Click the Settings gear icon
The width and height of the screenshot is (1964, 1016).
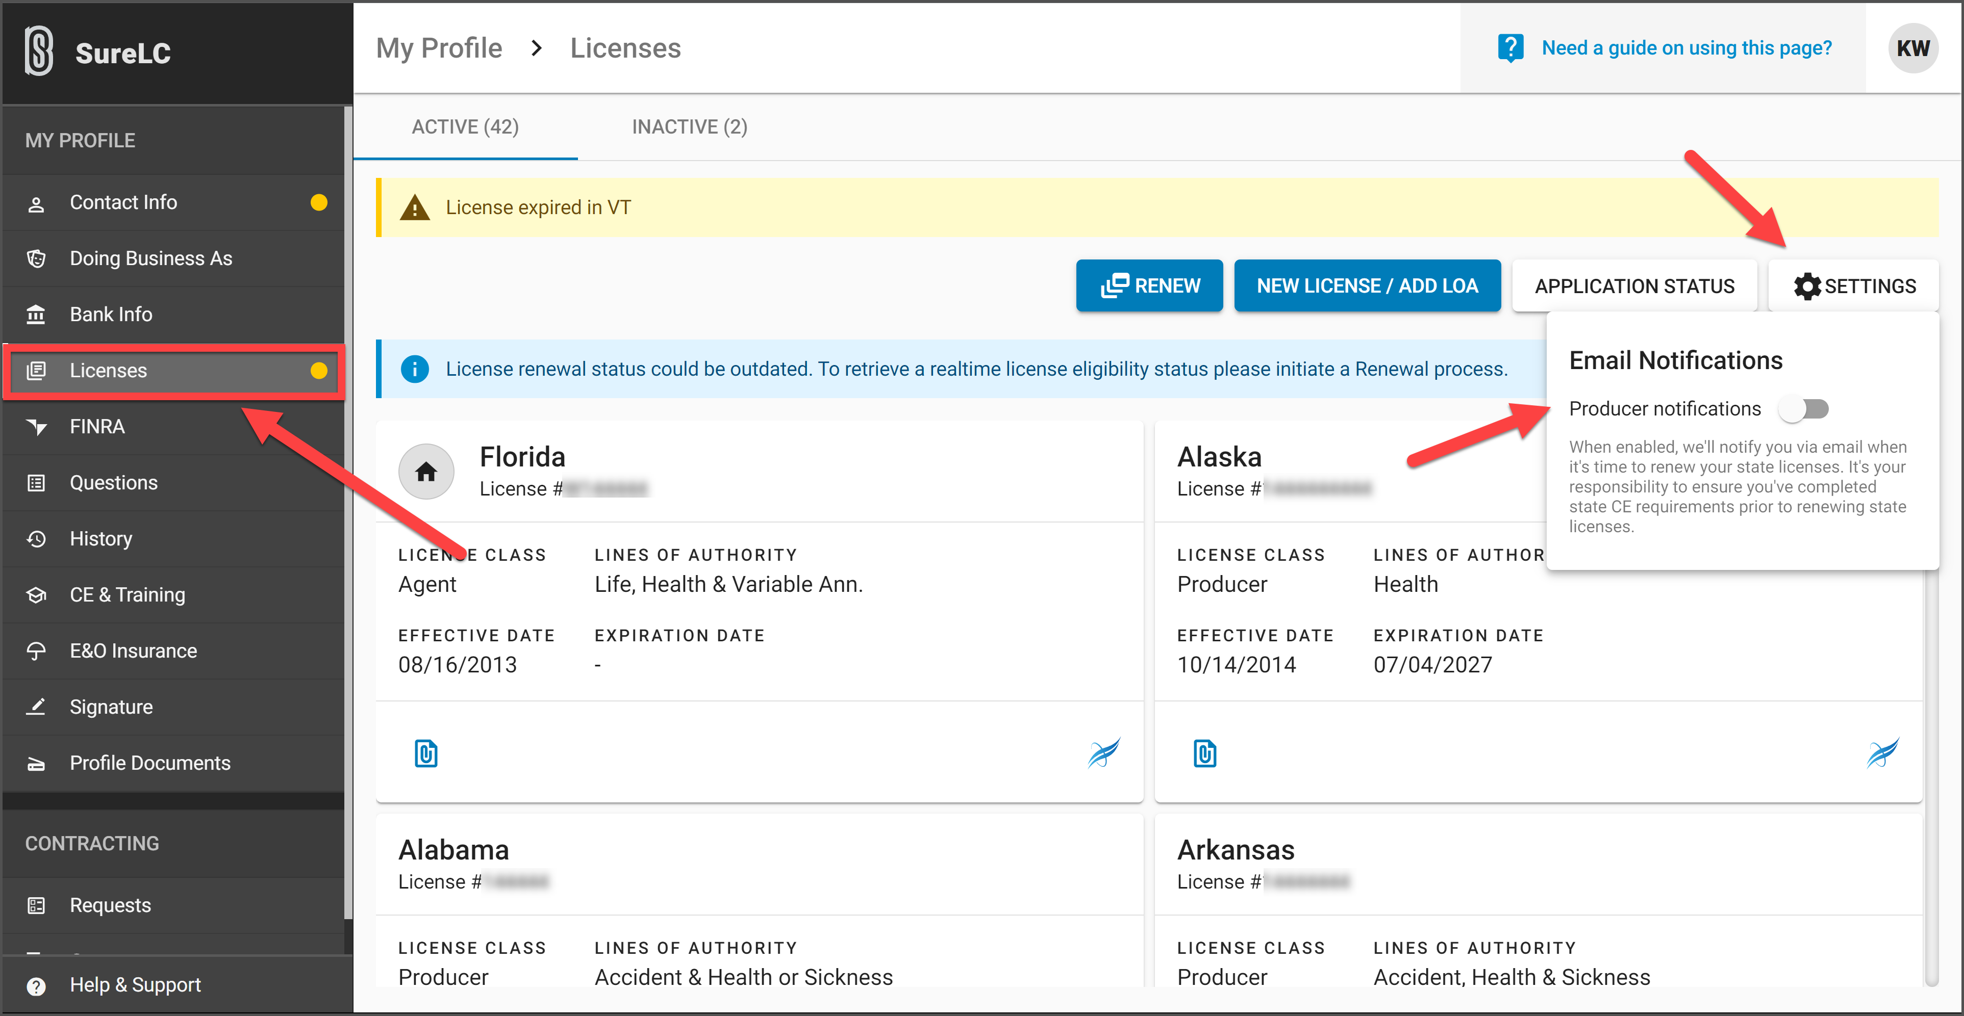pyautogui.click(x=1806, y=286)
